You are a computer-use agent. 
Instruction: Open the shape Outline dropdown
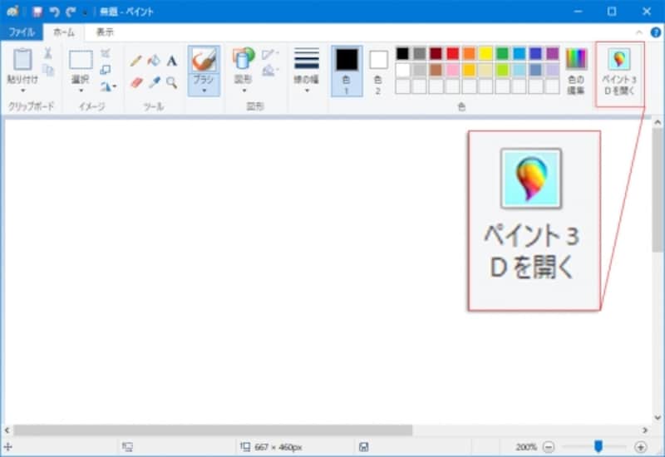point(269,54)
